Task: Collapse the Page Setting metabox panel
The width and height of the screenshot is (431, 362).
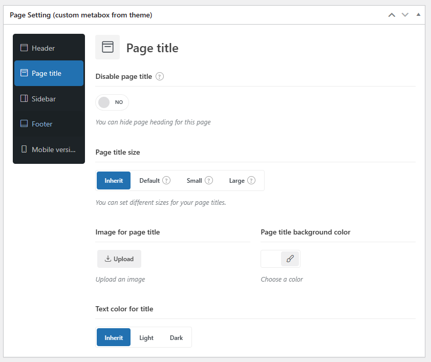Action: 418,14
